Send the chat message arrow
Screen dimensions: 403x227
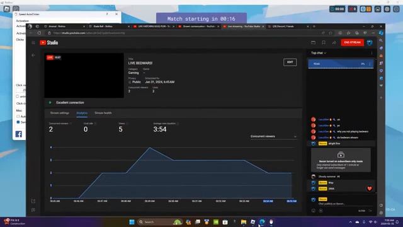click(370, 211)
